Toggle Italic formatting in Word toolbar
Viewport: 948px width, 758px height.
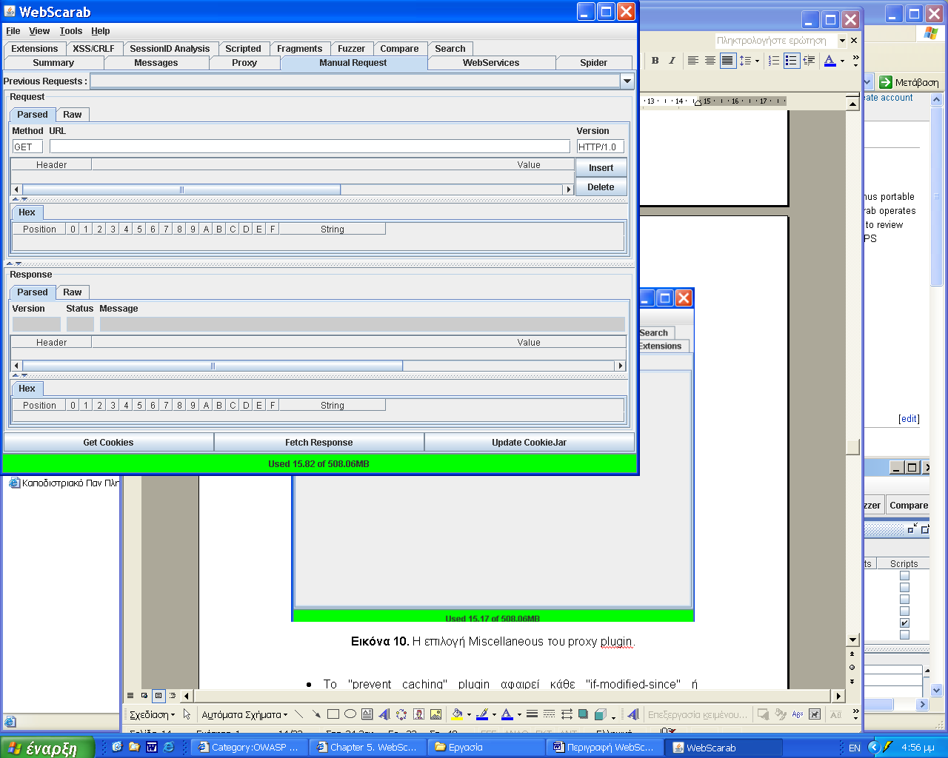click(x=672, y=61)
